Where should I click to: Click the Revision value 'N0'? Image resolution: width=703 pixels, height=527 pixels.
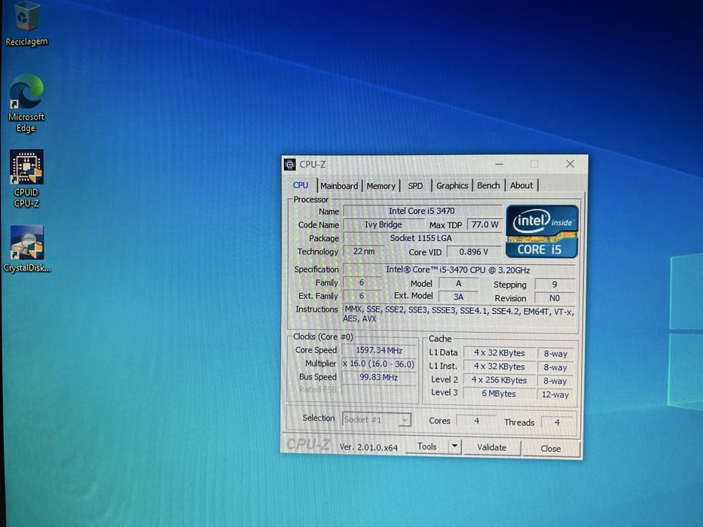pos(555,298)
